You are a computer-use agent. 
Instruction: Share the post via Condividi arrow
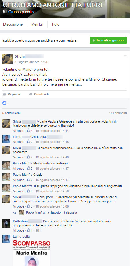pos(39,94)
